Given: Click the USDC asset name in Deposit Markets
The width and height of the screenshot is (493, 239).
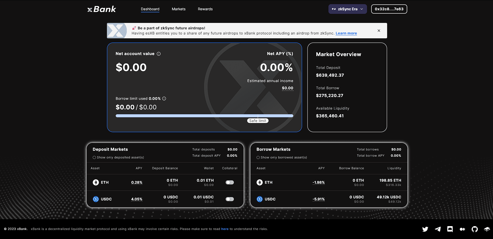Looking at the screenshot, I should click(106, 199).
